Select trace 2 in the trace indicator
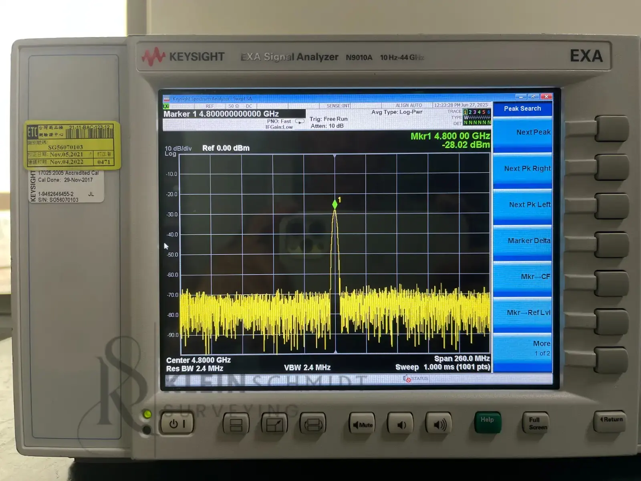The image size is (641, 481). (470, 112)
